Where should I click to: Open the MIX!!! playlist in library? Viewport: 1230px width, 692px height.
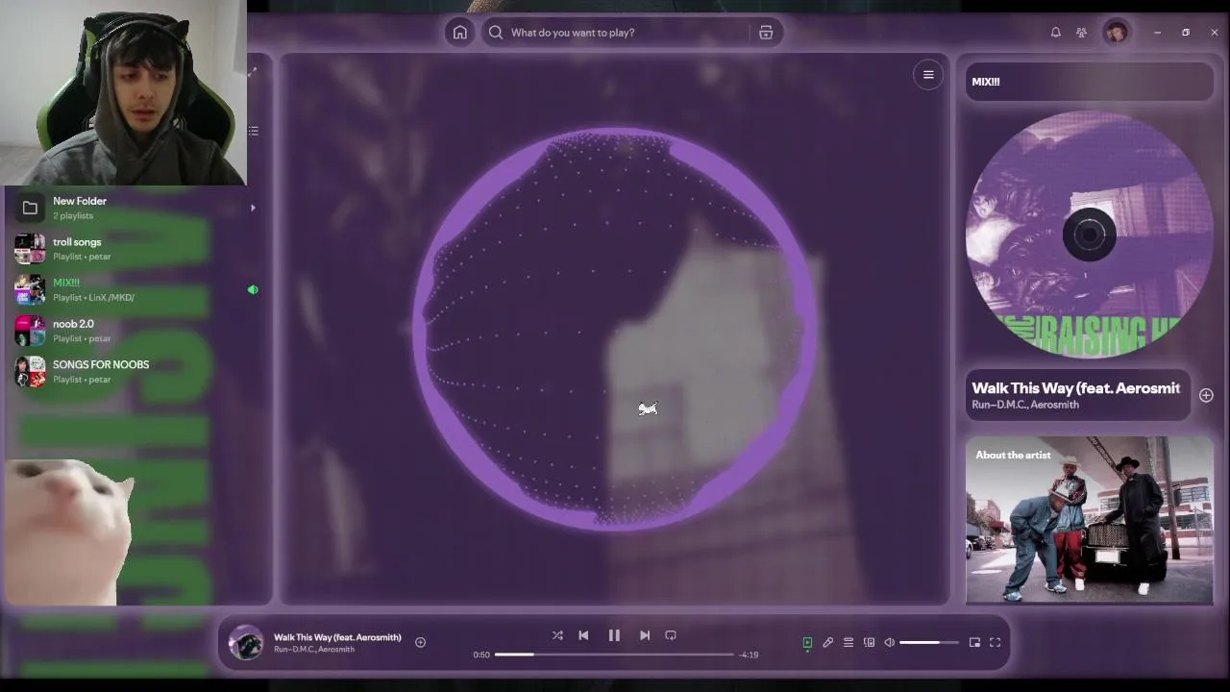[135, 289]
